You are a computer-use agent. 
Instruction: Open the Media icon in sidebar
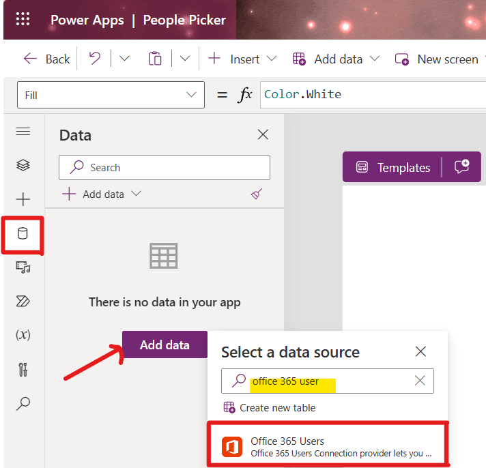[23, 267]
